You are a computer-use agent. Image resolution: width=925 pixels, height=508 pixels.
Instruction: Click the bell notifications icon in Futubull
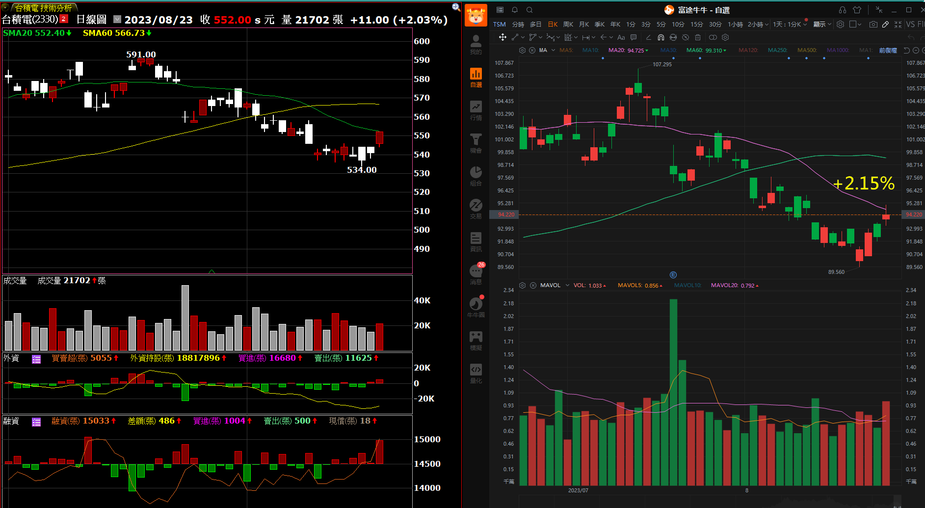pos(515,10)
